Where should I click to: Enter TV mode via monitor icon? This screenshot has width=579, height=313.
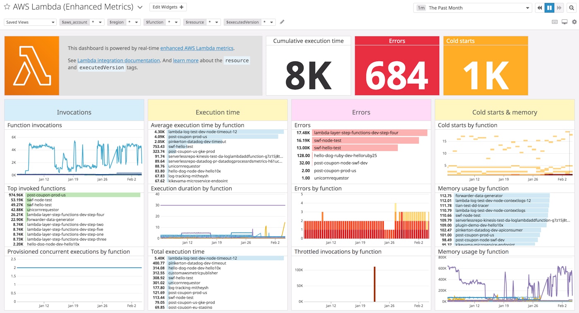(x=565, y=22)
